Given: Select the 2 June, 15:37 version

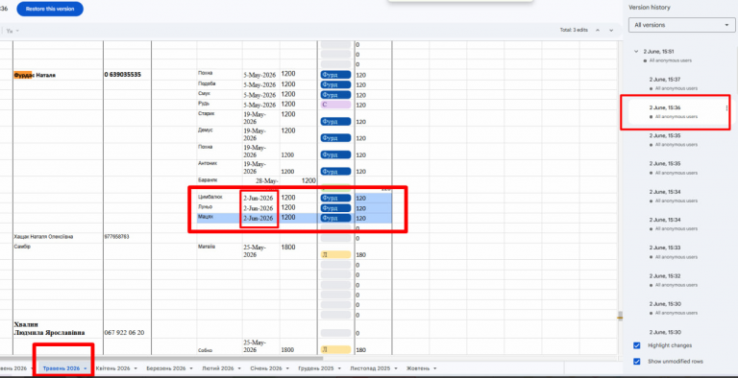Looking at the screenshot, I should [665, 80].
